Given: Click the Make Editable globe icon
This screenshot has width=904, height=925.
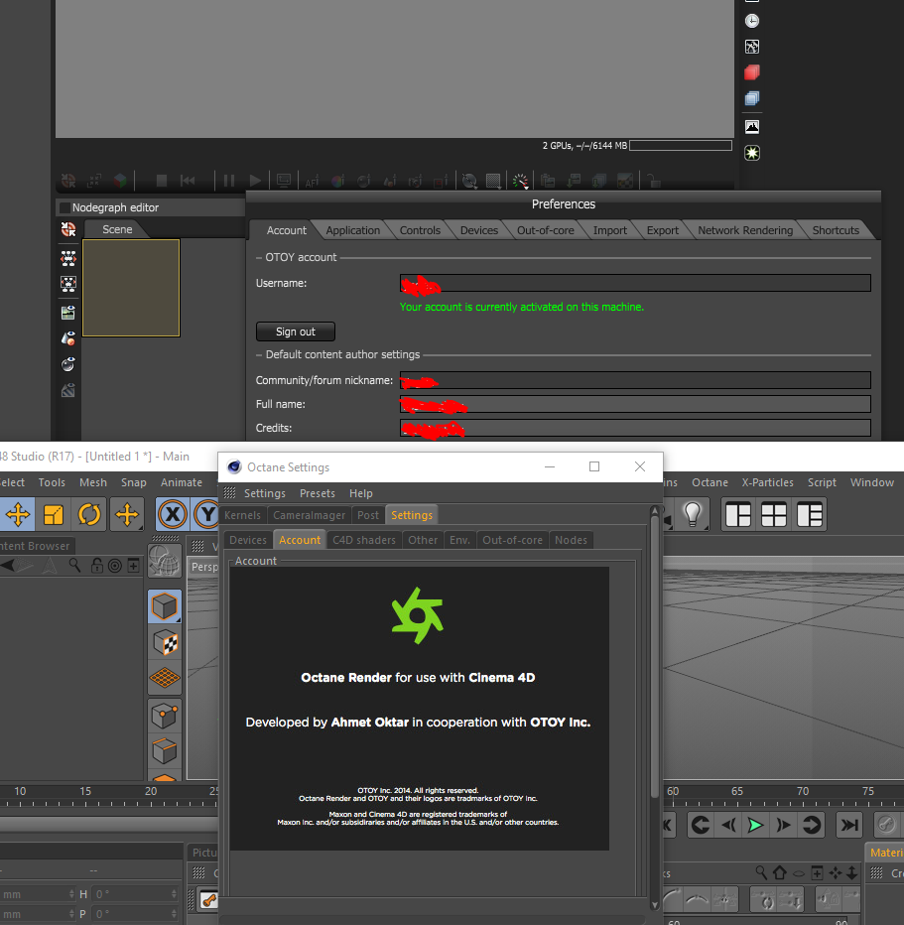Looking at the screenshot, I should point(165,561).
